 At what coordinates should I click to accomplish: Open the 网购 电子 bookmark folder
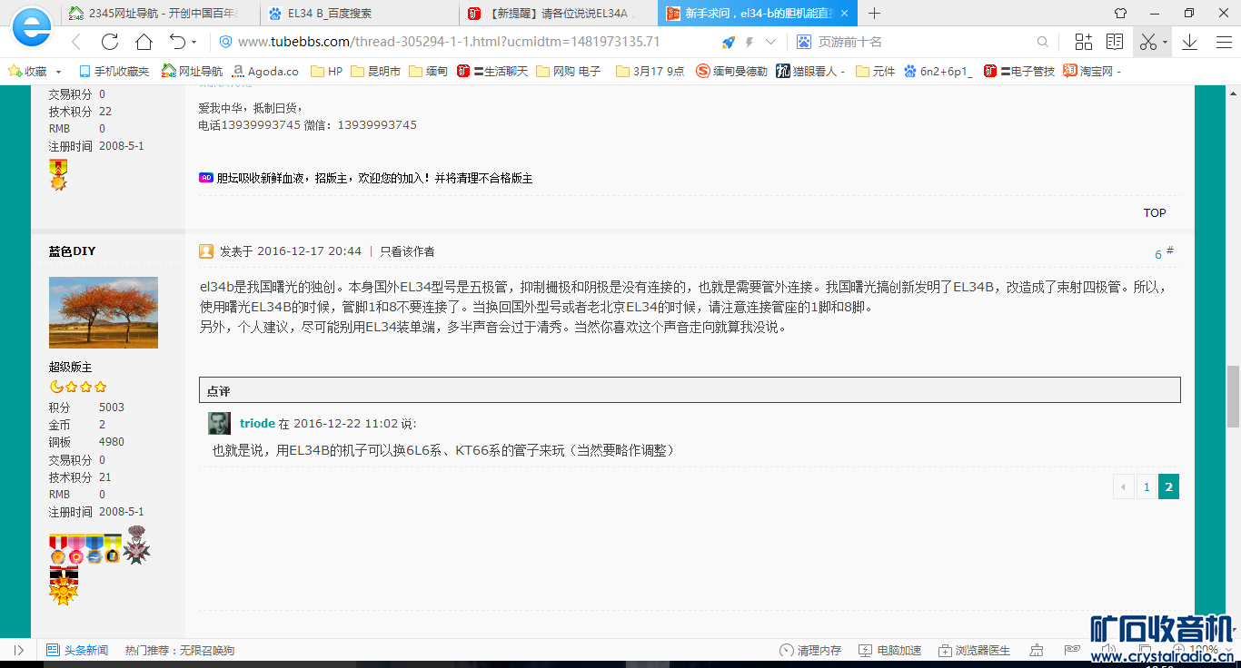[569, 71]
